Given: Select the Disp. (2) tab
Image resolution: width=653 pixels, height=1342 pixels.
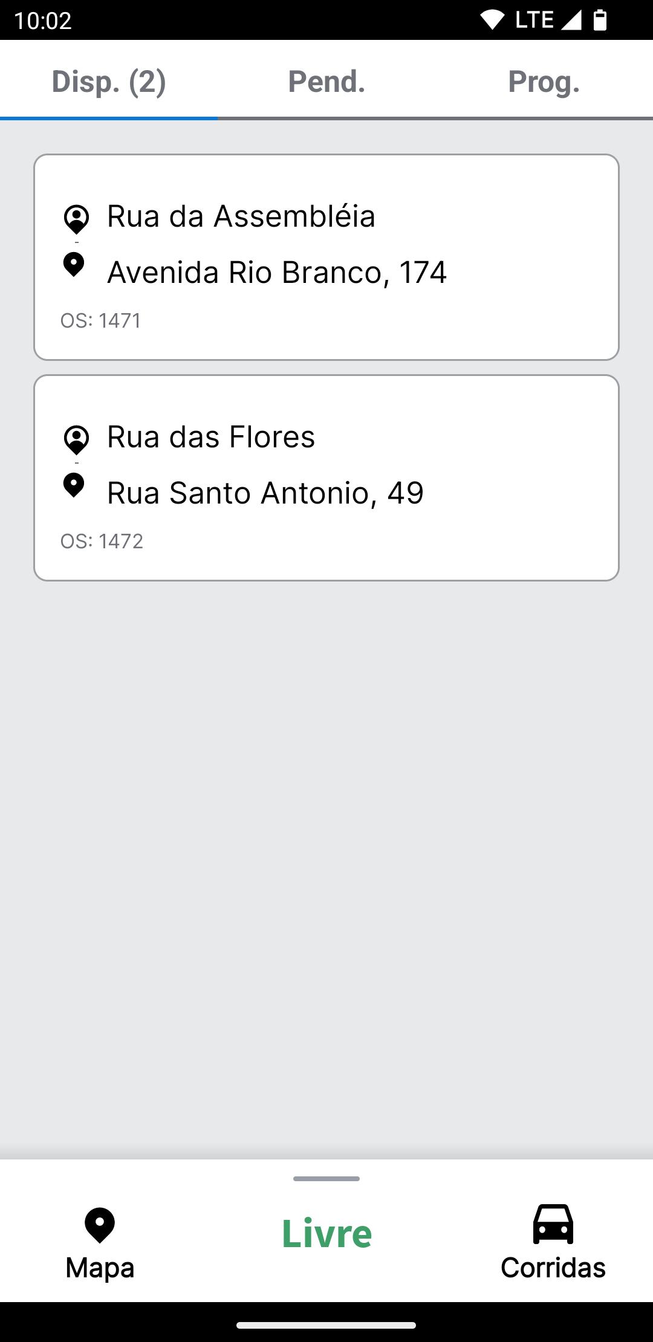Looking at the screenshot, I should tap(109, 82).
